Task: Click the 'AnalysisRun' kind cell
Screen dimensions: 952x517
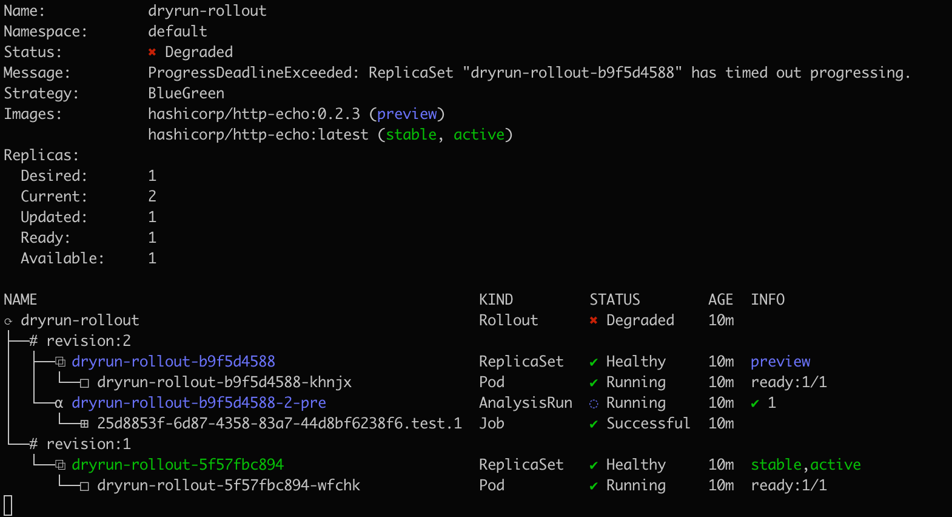Action: [x=526, y=403]
